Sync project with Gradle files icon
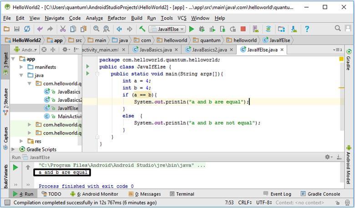355x208 pixels. [x=269, y=29]
